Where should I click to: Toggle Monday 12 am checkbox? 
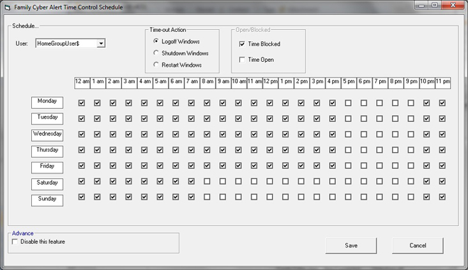[81, 103]
